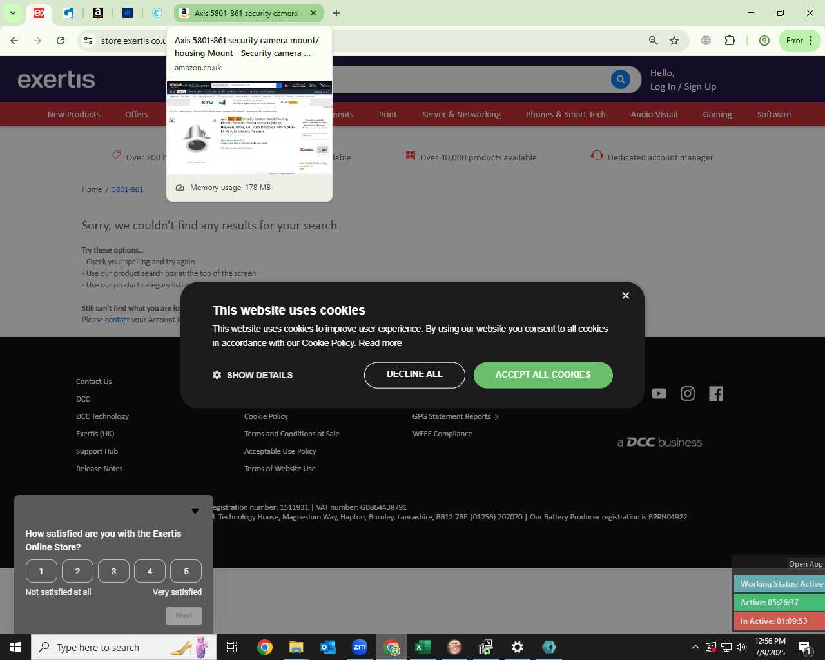This screenshot has height=660, width=825.
Task: Open the New Products menu
Action: click(73, 114)
